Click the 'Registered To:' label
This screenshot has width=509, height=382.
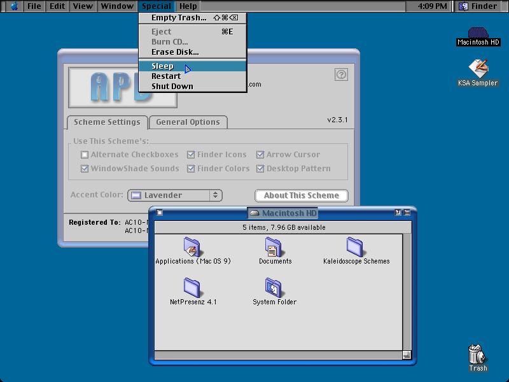coord(94,222)
